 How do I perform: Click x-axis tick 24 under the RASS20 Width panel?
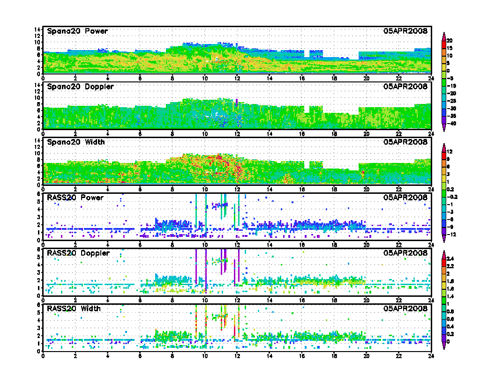[431, 356]
